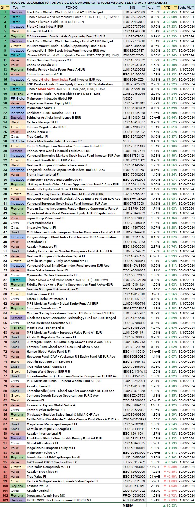Select 'Azvalor Iberia FI' fund cell
The image size is (195, 507).
pos(73,386)
